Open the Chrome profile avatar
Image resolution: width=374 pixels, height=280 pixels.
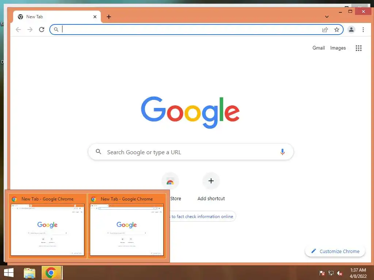pos(351,30)
